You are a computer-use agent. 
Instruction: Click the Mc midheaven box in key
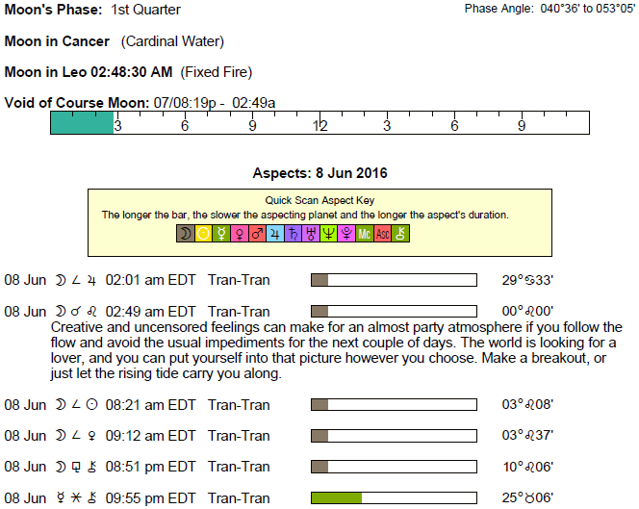[365, 233]
